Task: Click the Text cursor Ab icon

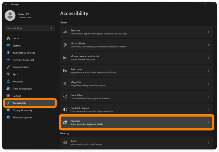Action: click(x=65, y=71)
